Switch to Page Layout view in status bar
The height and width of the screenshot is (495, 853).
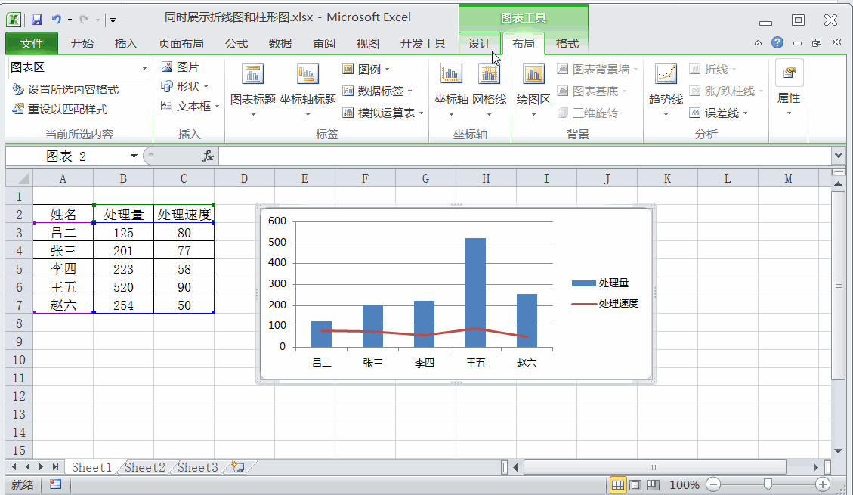coord(635,484)
